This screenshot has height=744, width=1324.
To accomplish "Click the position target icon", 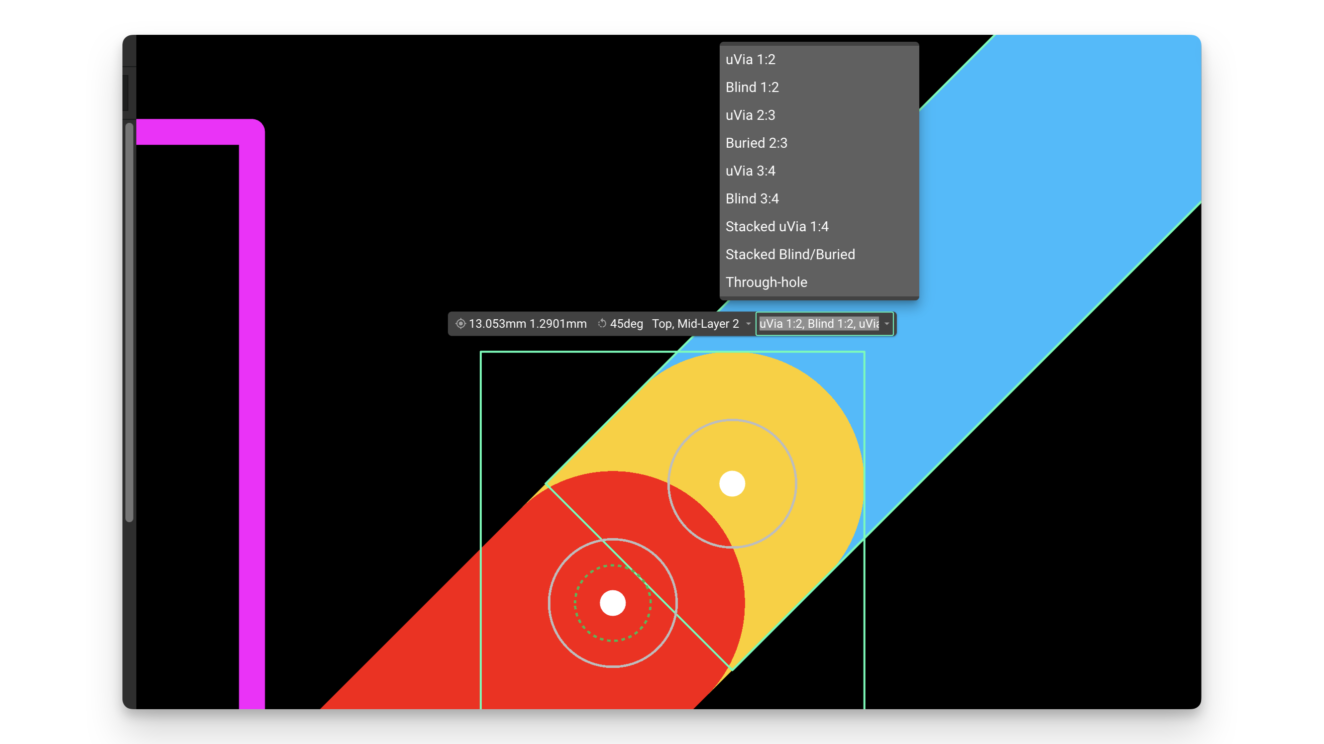I will tap(460, 324).
